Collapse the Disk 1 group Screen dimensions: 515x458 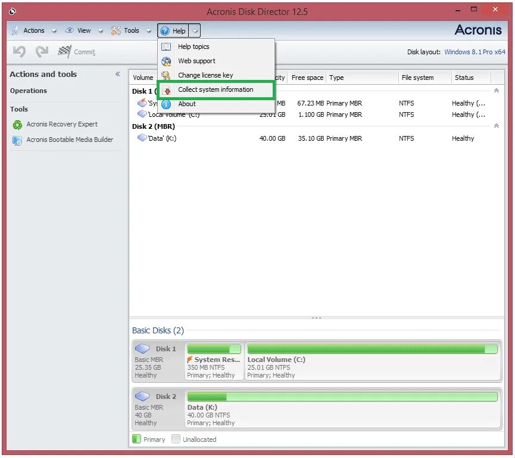(x=497, y=91)
